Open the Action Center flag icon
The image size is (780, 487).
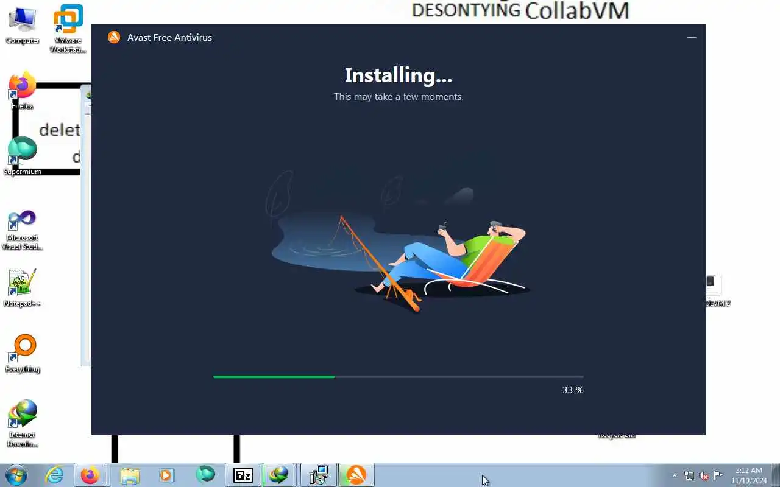718,475
